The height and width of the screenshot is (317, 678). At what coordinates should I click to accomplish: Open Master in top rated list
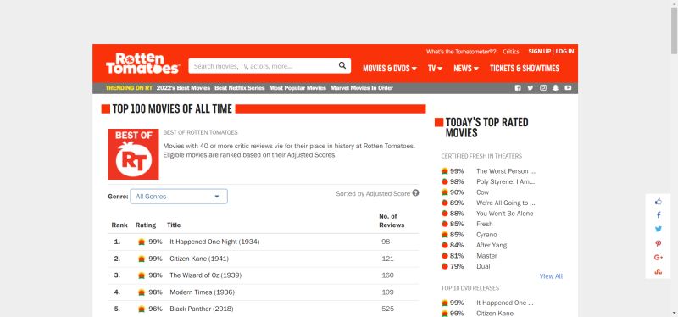click(486, 256)
